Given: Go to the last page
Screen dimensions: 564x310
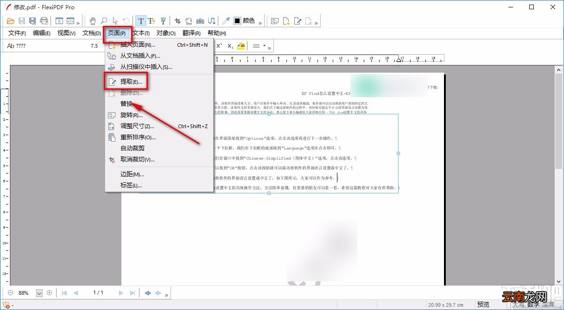Looking at the screenshot, I should coord(133,293).
